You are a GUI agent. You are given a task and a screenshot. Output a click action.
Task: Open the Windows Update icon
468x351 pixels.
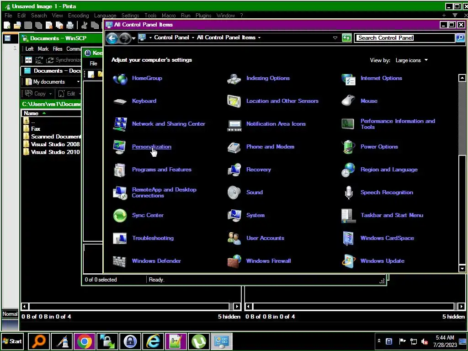click(x=348, y=261)
